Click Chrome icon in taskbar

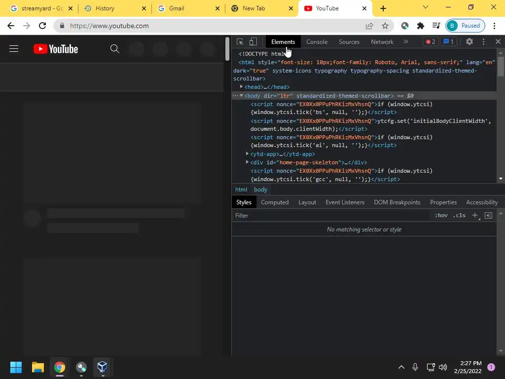(x=59, y=367)
